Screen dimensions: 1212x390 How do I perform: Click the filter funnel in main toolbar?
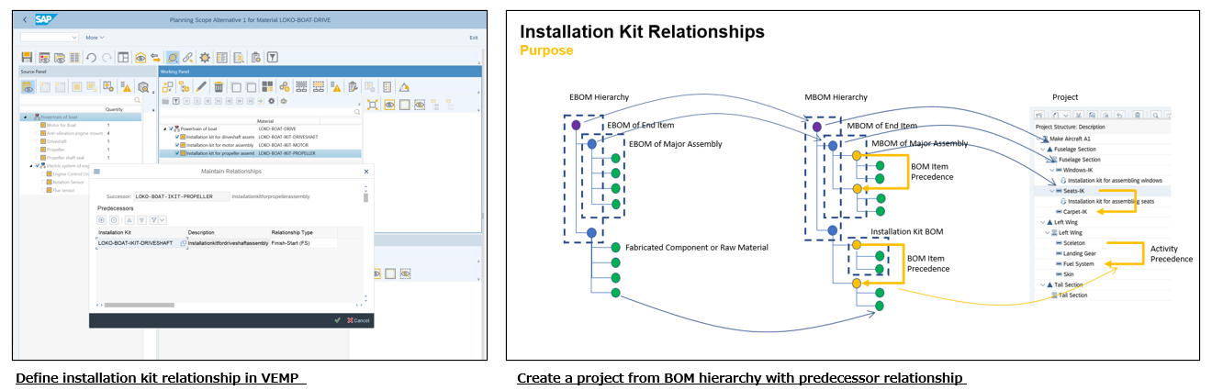[x=273, y=58]
